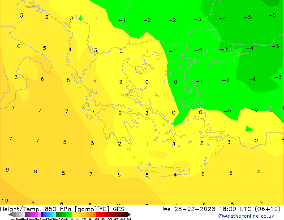The width and height of the screenshot is (284, 220).
Task: Click the positive '54' legend label
Action: point(129,219)
